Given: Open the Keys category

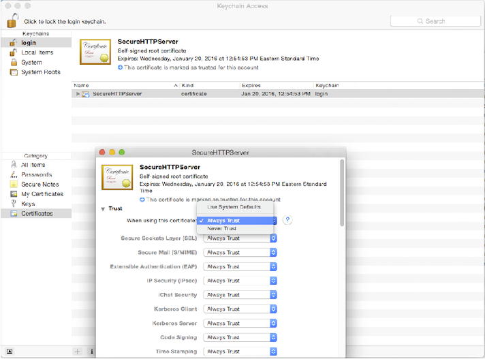Looking at the screenshot, I should (28, 204).
